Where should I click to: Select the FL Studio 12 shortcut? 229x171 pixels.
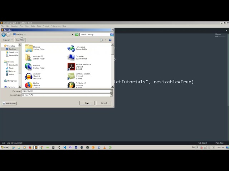(77, 85)
